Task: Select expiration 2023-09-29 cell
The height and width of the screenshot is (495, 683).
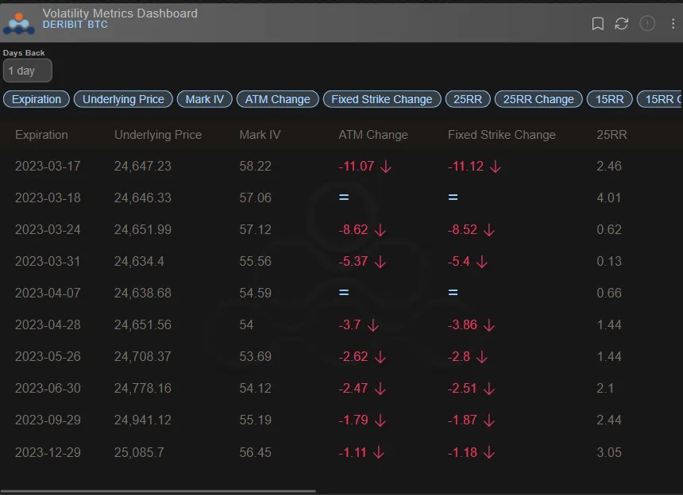Action: click(x=48, y=420)
